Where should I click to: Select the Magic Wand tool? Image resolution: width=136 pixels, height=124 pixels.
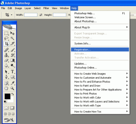click(12, 38)
